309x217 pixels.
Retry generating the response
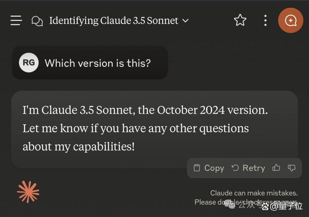(248, 168)
